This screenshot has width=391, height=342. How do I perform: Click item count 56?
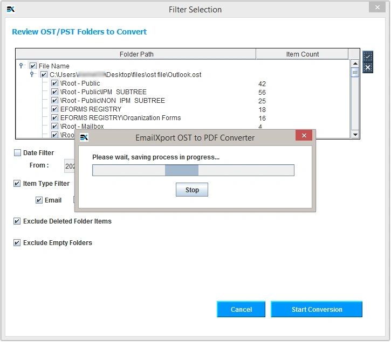[262, 93]
